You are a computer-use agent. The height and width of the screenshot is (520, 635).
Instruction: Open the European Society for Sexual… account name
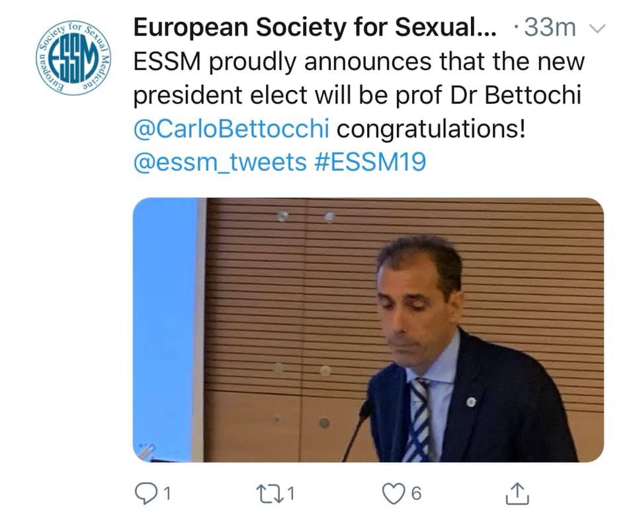[315, 28]
